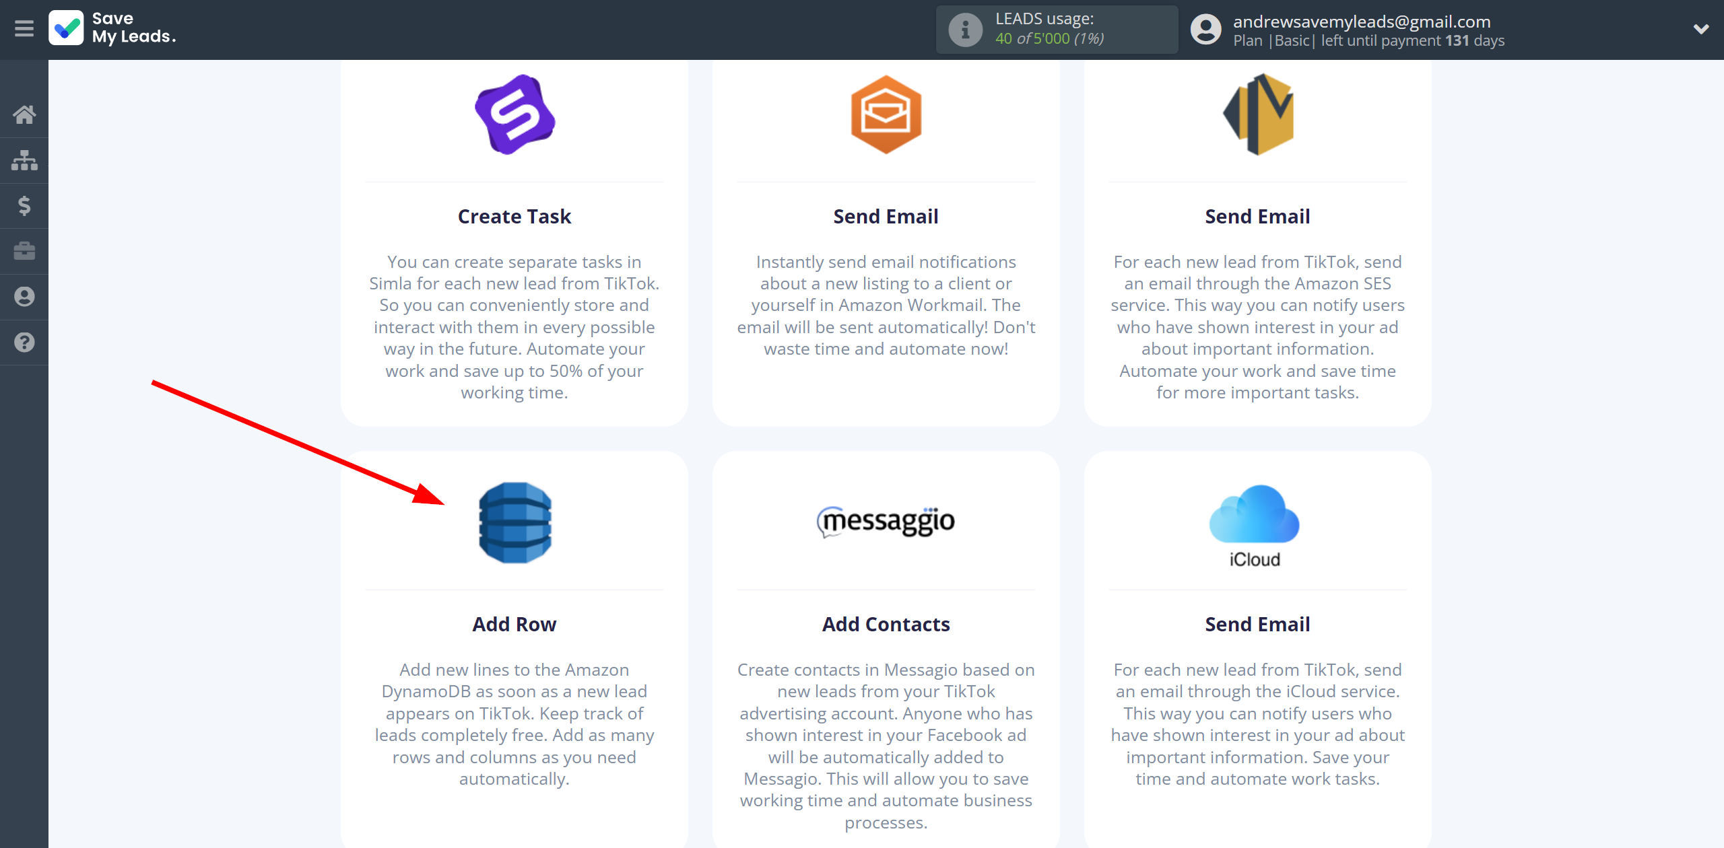1724x848 pixels.
Task: Click andrewsavemyleads@gmail.com account email
Action: (x=1362, y=22)
